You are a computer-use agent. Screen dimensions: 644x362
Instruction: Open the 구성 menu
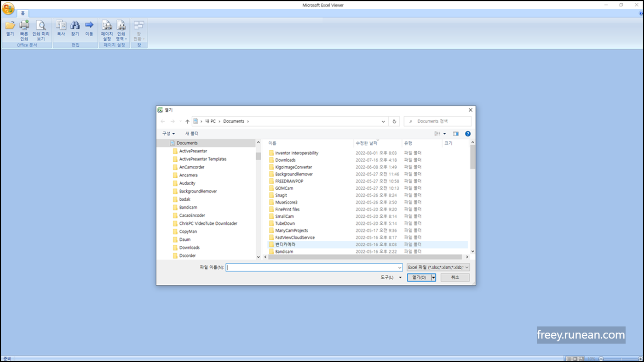[x=168, y=133]
